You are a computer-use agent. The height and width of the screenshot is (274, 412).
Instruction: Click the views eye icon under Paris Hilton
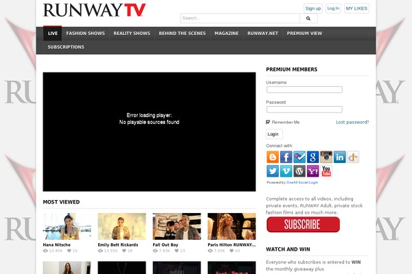[210, 251]
